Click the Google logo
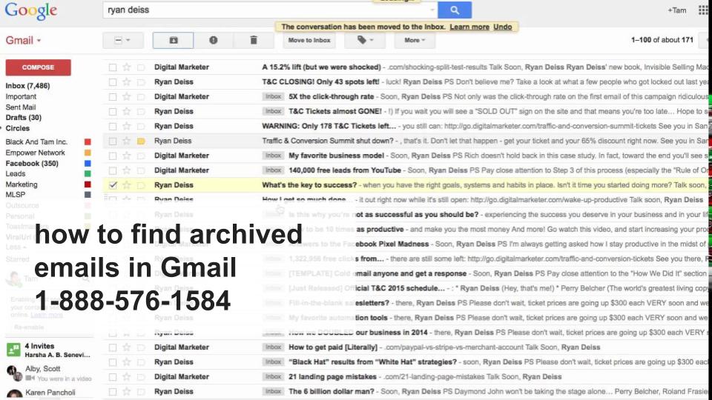712x400 pixels. coord(31,11)
